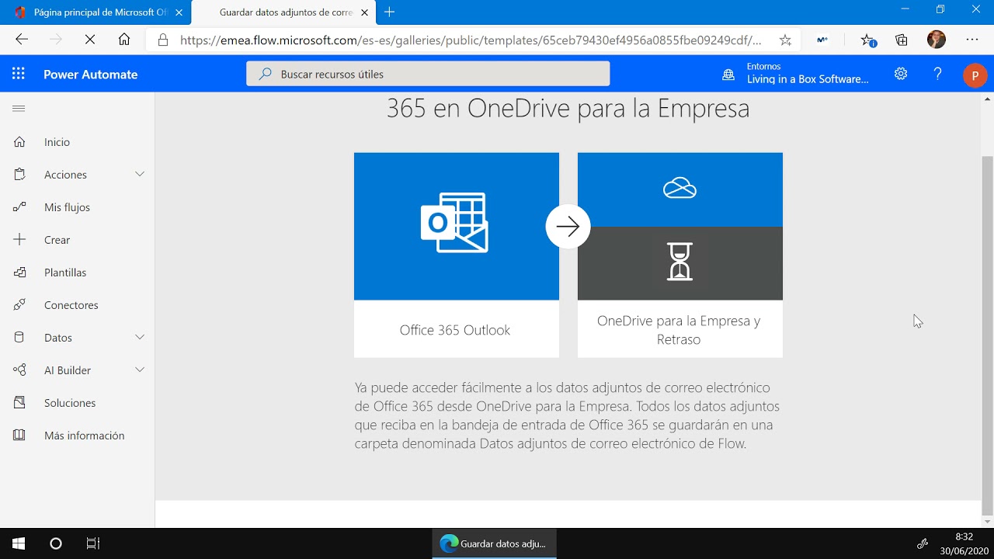
Task: Open the browser favorites list
Action: [868, 40]
